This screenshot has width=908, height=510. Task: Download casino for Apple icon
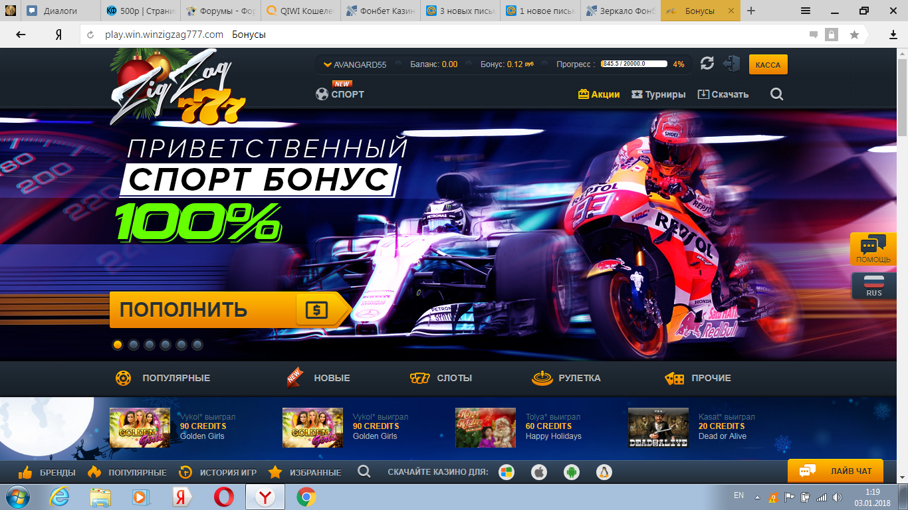click(x=539, y=472)
